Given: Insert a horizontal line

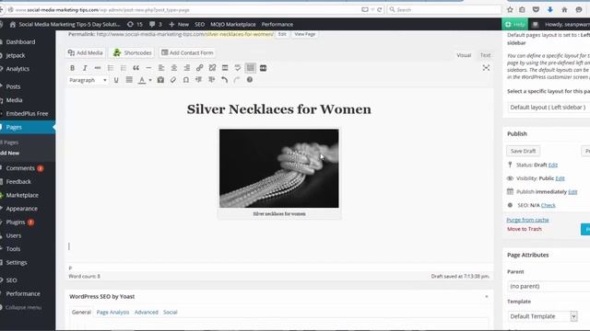Looking at the screenshot, I should (x=148, y=68).
